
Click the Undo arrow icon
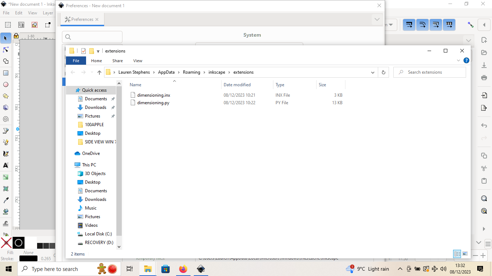click(484, 125)
